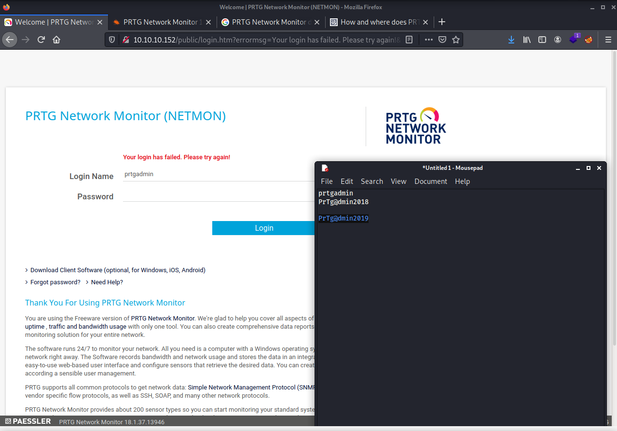Bookmark this page with the star

coord(455,40)
